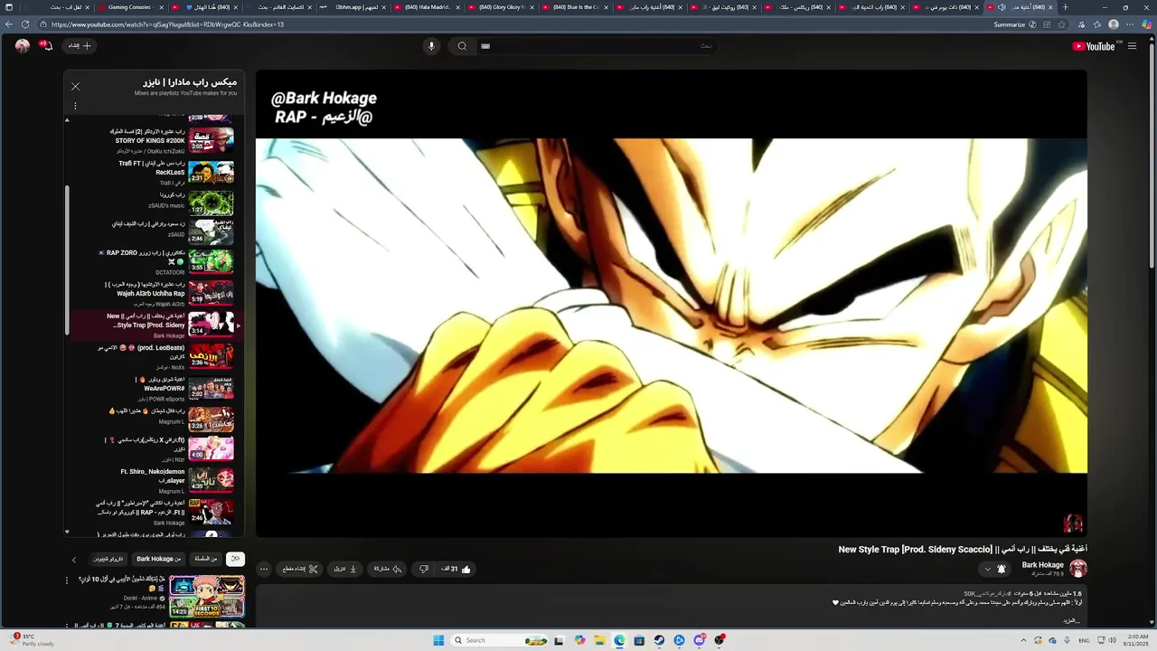
Task: Expand the subscription options chevron
Action: click(987, 569)
